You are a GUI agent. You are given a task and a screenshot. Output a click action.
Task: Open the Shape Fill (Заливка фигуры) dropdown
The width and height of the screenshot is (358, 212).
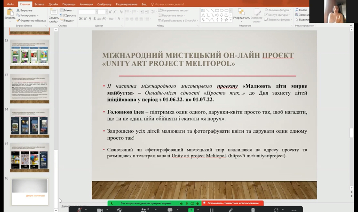278,10
